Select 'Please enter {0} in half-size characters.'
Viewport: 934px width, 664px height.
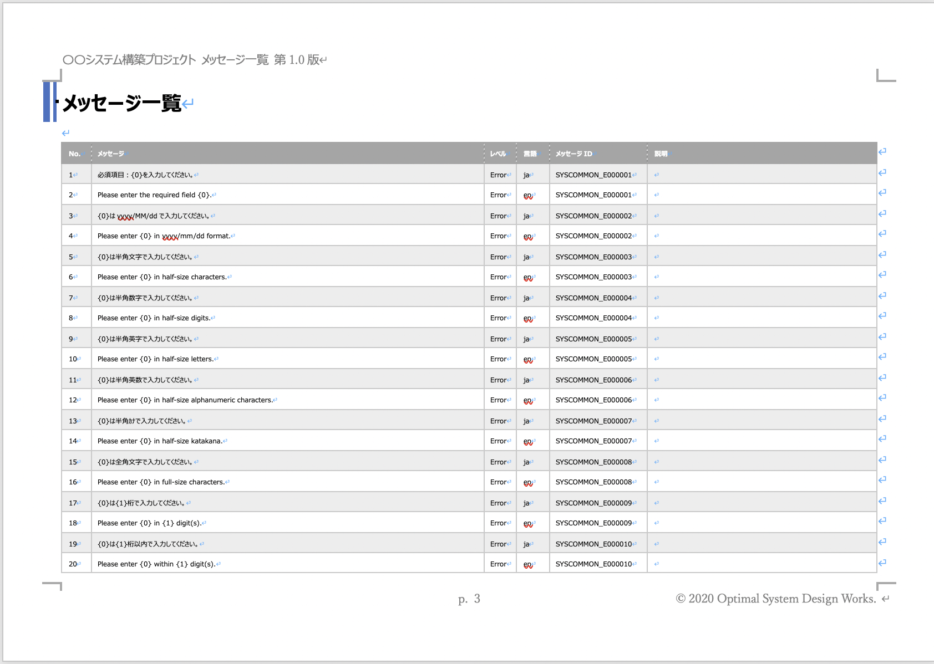(162, 277)
